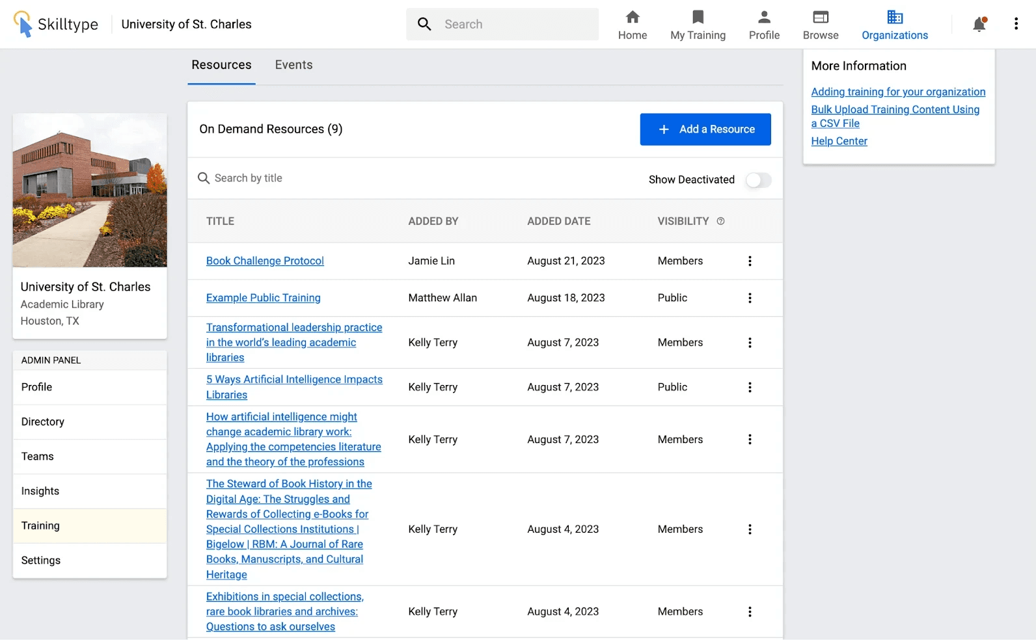Screen dimensions: 1036x640
Task: Open the notifications bell icon
Action: point(979,24)
